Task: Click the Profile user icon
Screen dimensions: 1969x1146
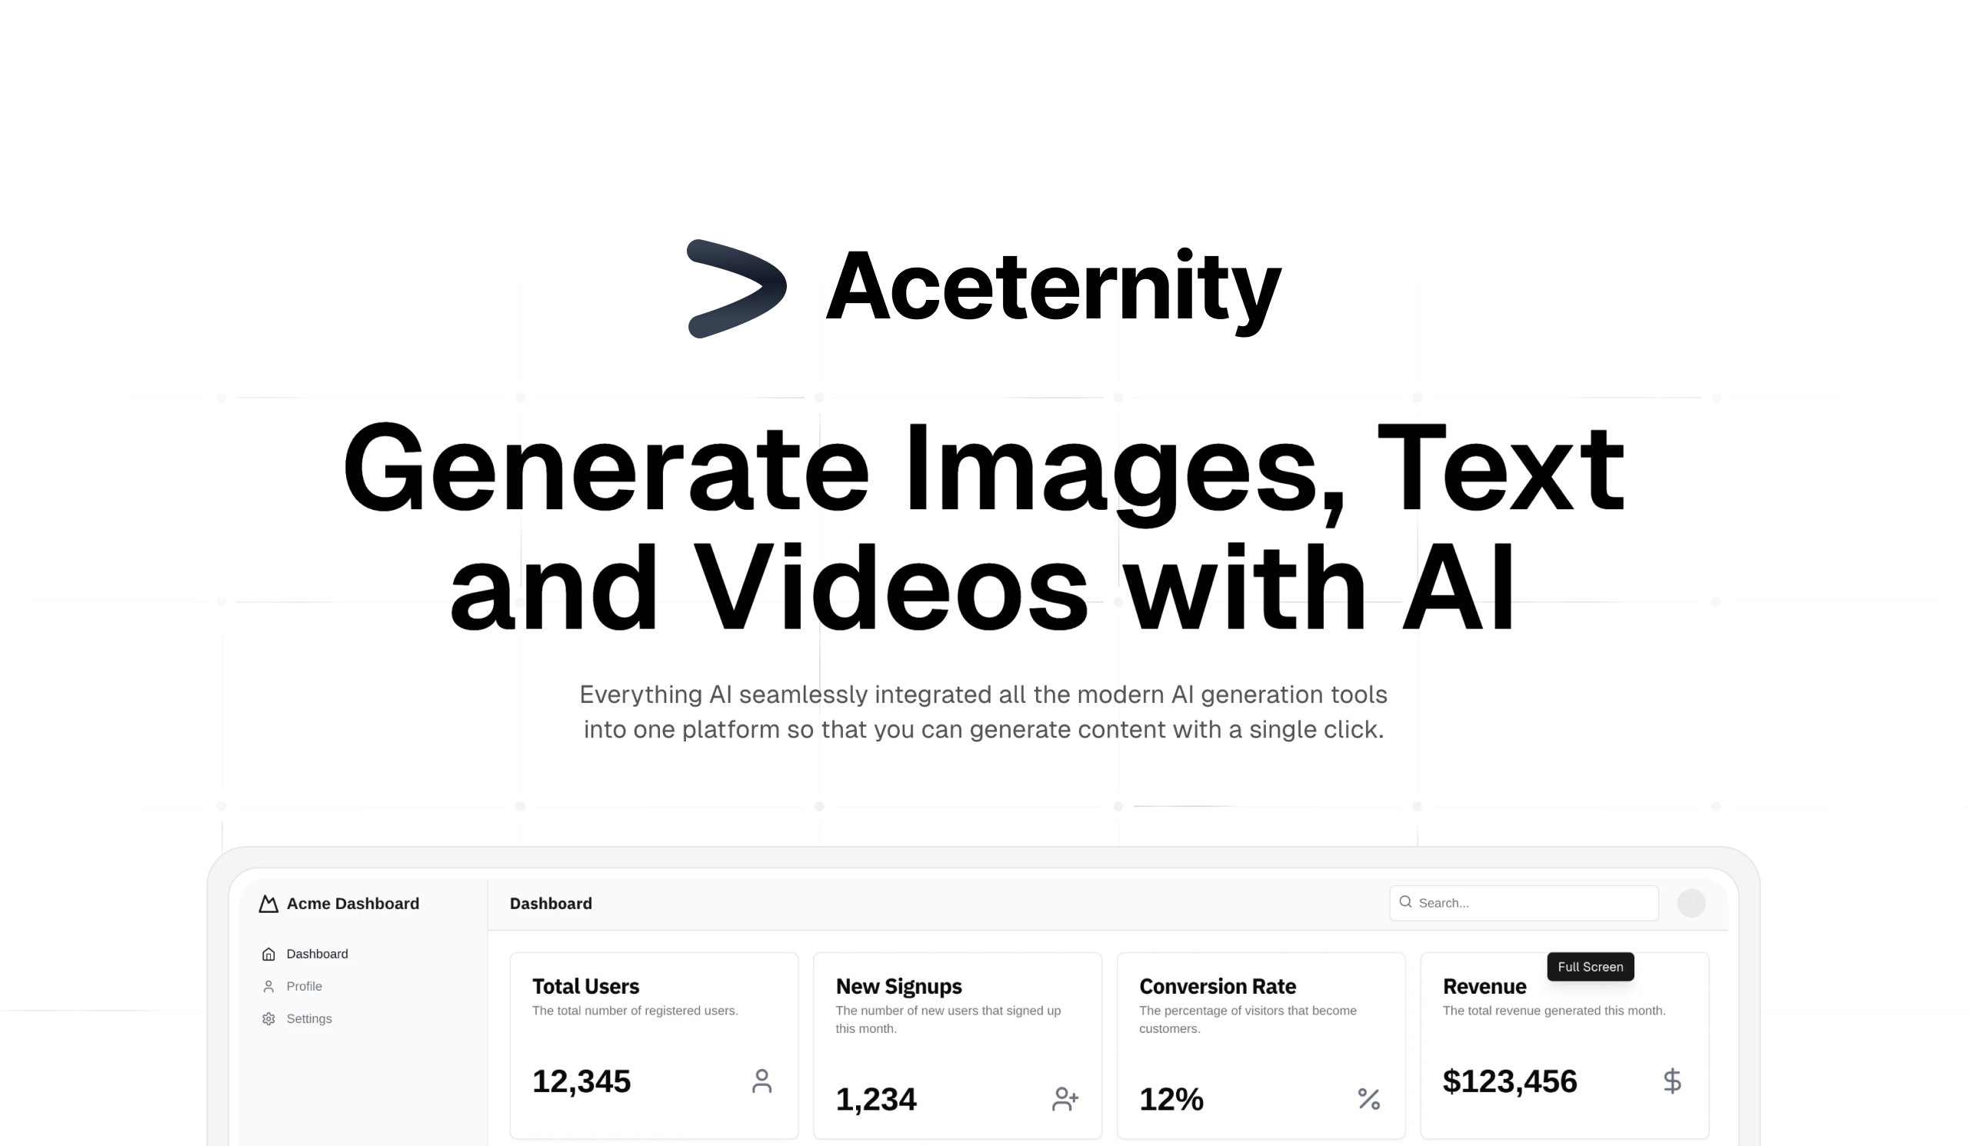Action: click(x=268, y=985)
